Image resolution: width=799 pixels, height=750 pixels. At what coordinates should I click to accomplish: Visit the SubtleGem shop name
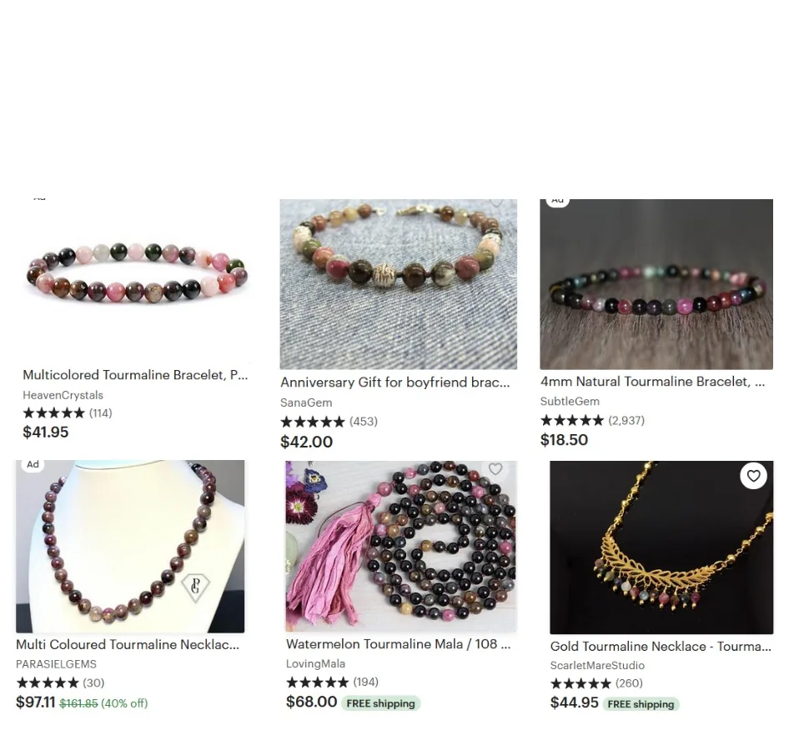[x=570, y=401]
